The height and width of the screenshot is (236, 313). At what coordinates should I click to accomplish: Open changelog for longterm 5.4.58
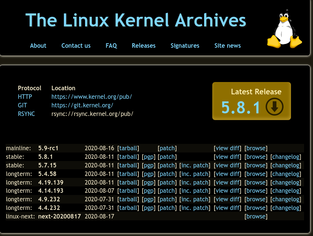[286, 174]
